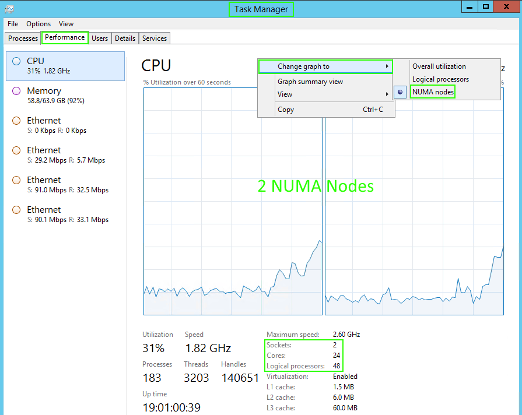The height and width of the screenshot is (415, 522).
Task: Click the Maximum speed 2.60 GHz value
Action: 346,335
